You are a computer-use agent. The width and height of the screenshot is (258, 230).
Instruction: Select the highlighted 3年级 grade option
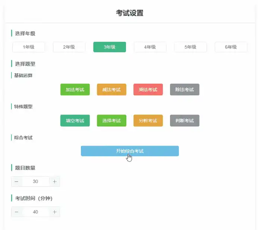point(110,47)
